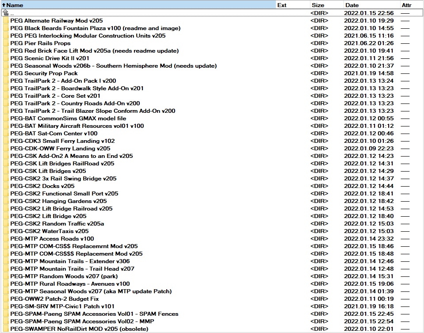Select PEG-MTP COM-CS$$$ Replacement Mod v205
This screenshot has height=333, width=424.
coord(76,254)
